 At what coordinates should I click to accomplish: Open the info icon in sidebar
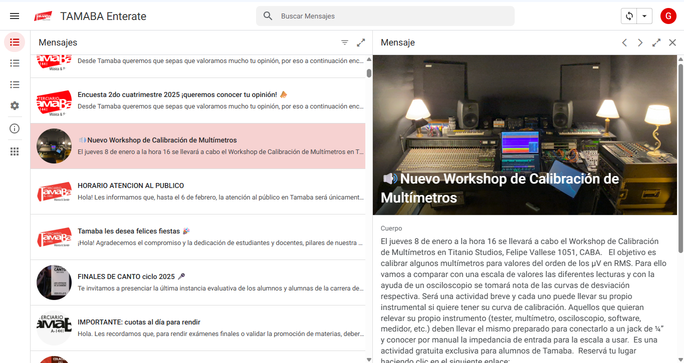(15, 128)
